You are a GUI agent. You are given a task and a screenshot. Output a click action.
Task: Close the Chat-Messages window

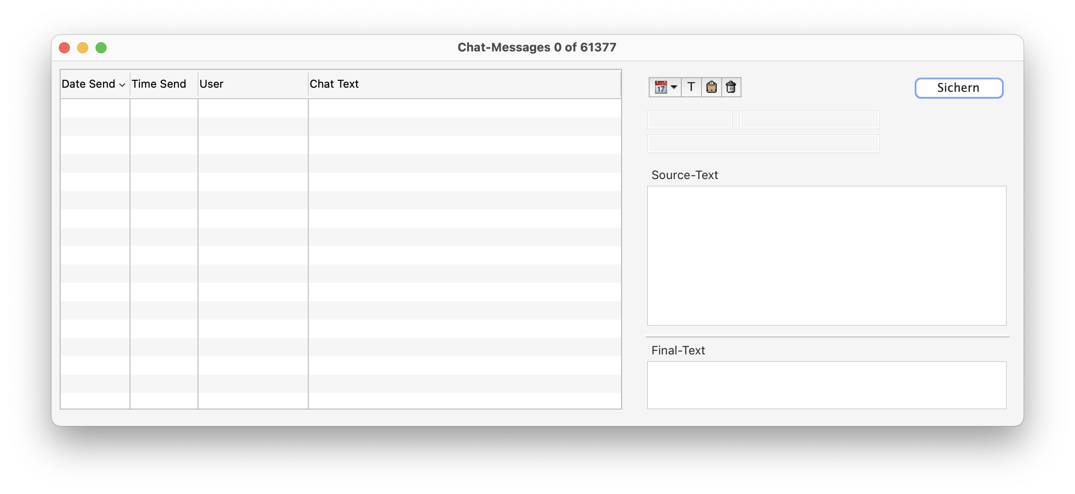64,48
